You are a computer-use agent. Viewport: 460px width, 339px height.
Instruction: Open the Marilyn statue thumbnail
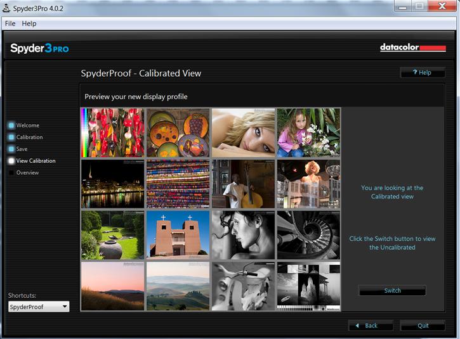[x=308, y=184]
